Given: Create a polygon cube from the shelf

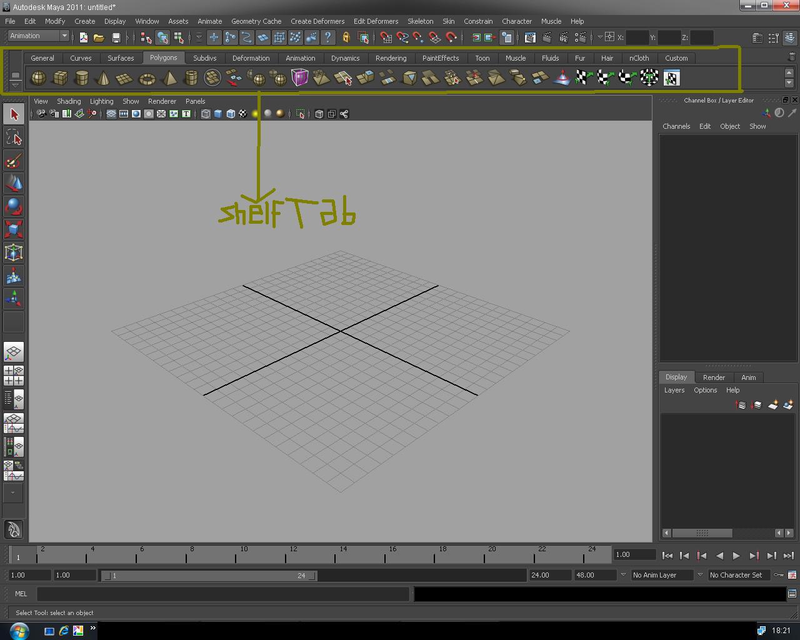Looking at the screenshot, I should pos(61,77).
